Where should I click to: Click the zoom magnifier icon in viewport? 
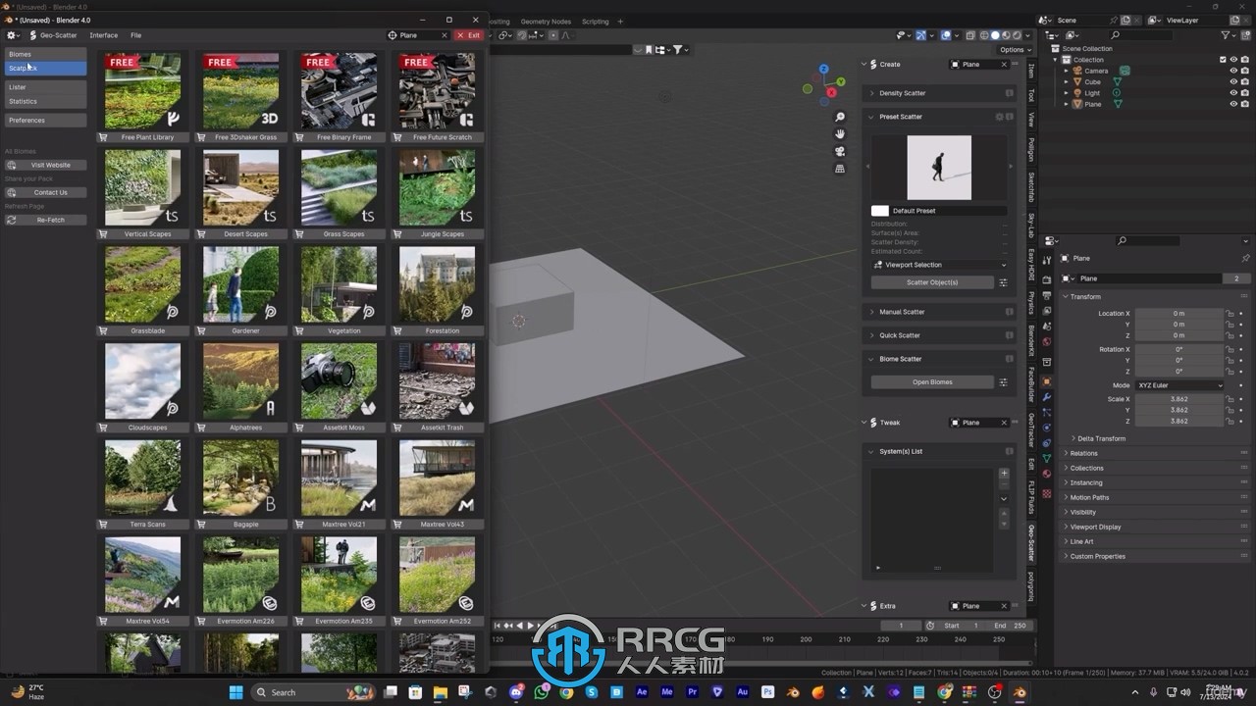(x=840, y=118)
